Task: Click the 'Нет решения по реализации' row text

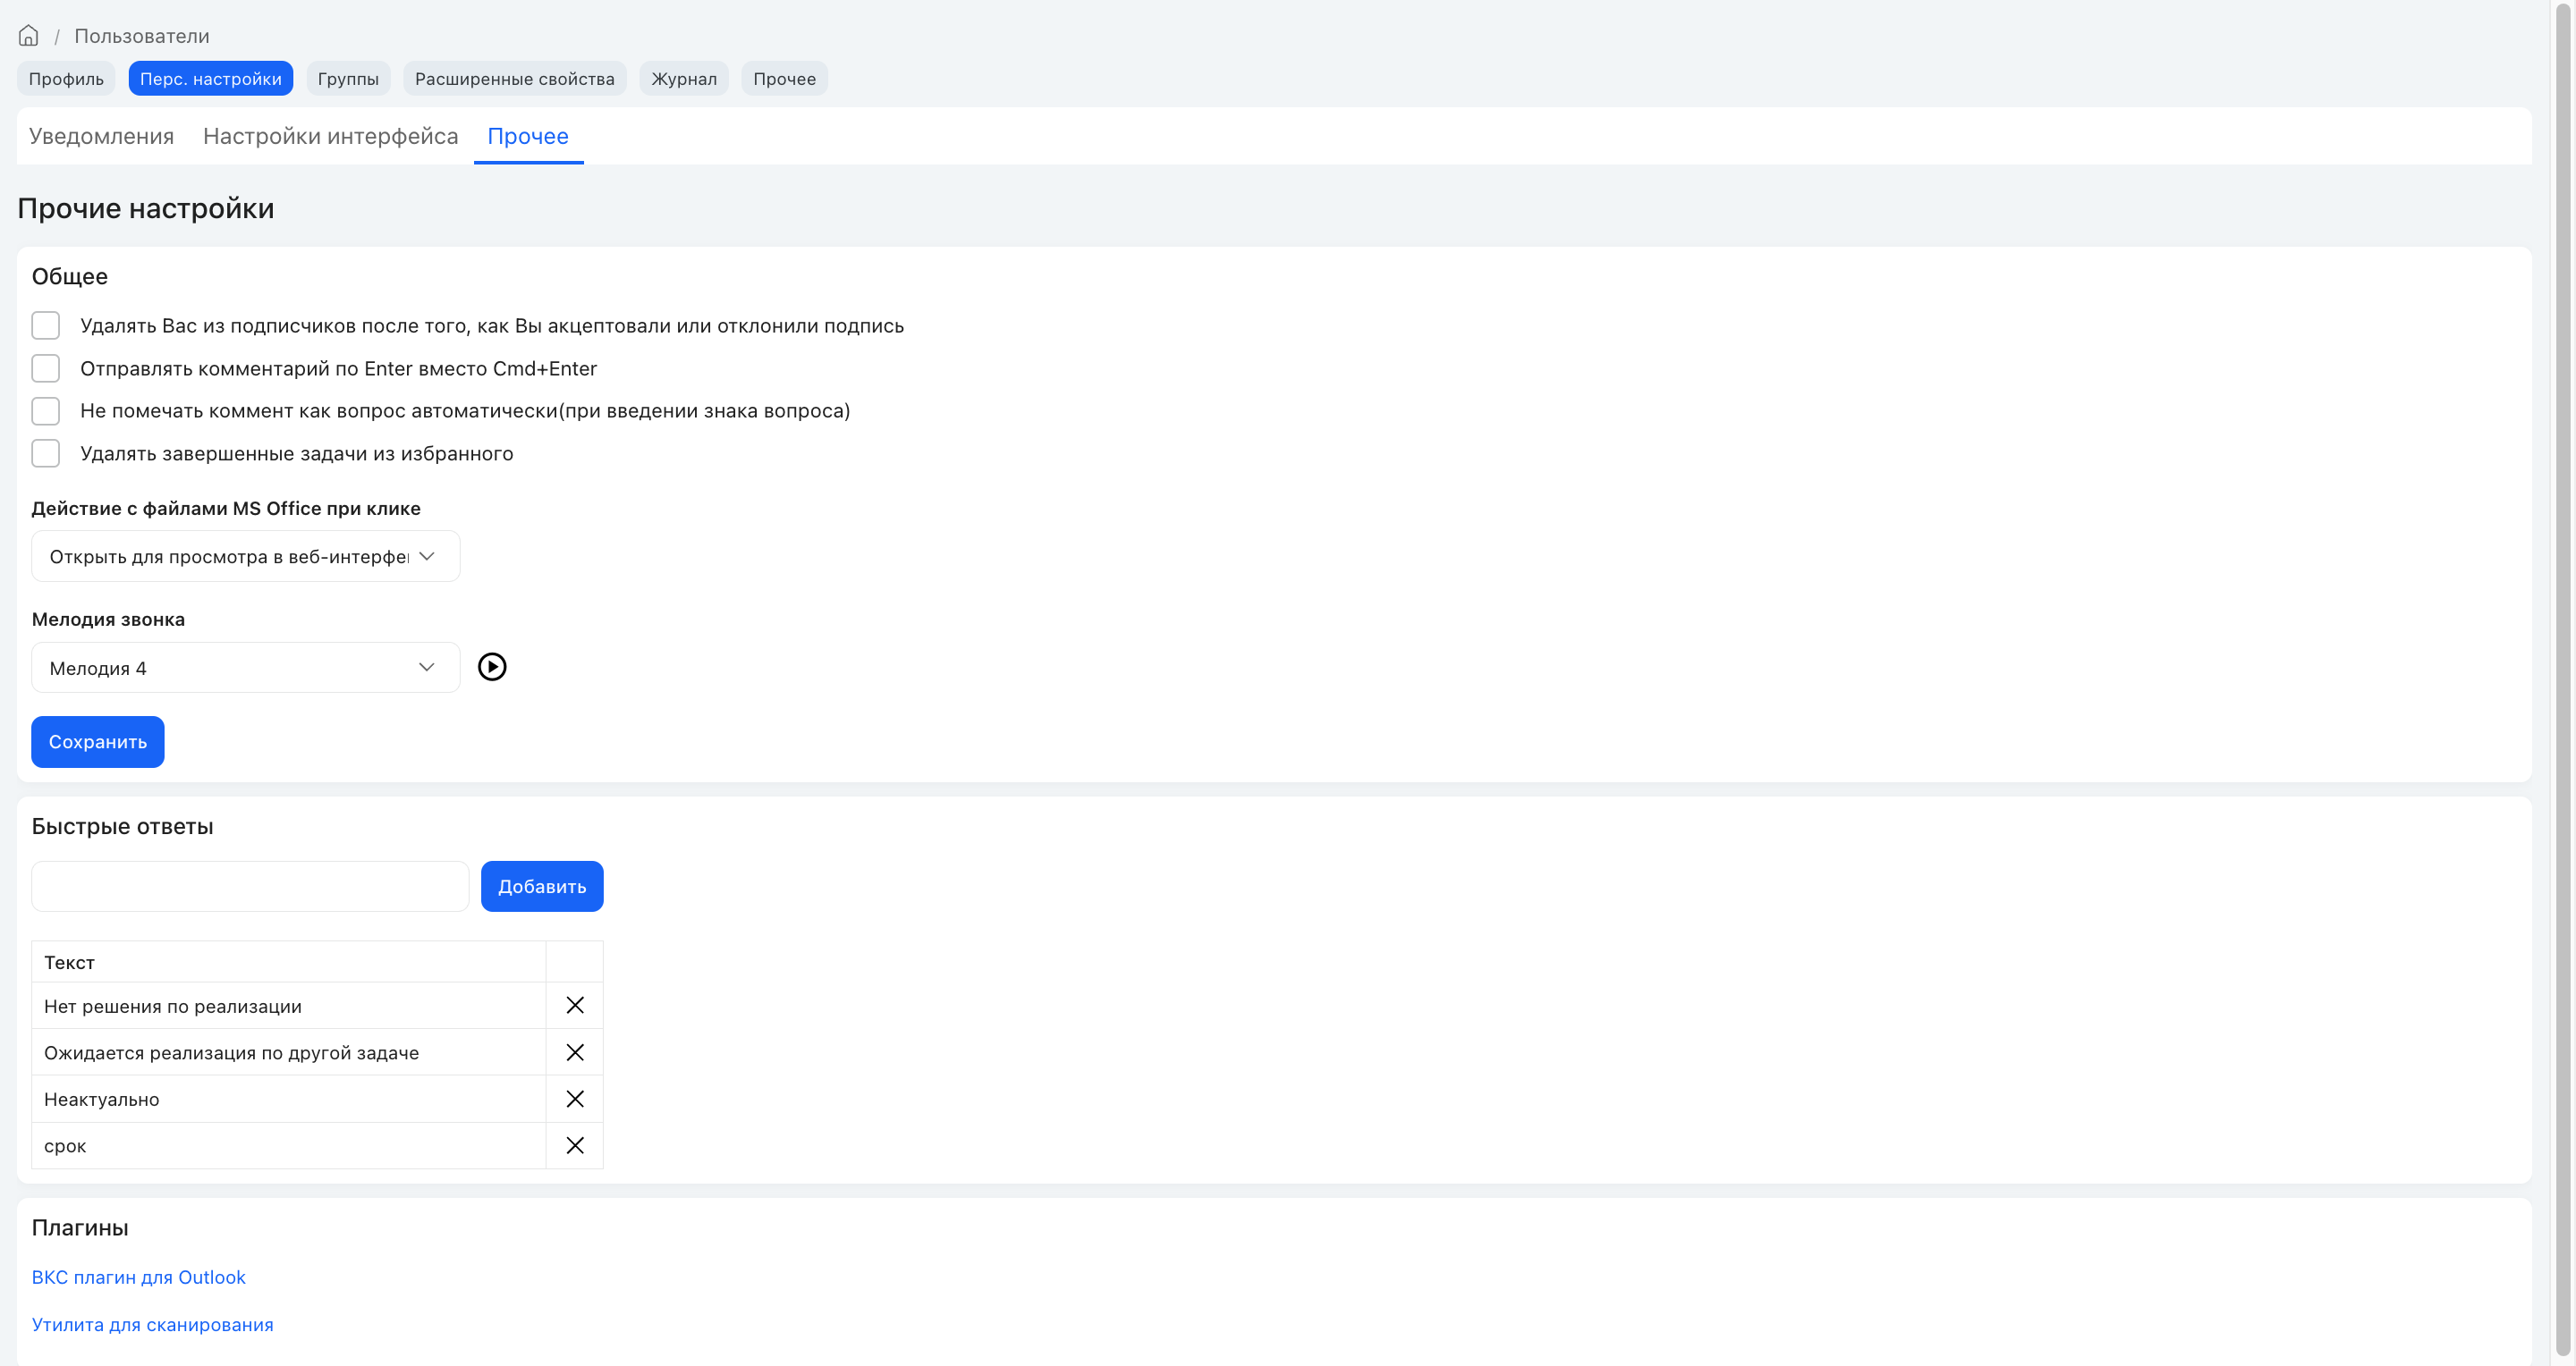Action: click(173, 1007)
